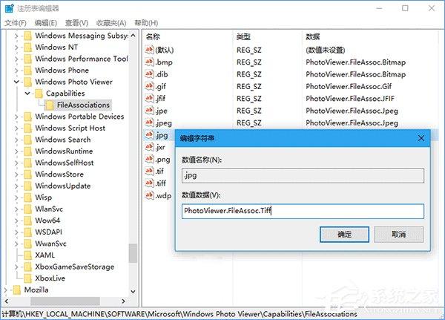Click the PhotoViewer.FileAssoc.JFIF data cell
Image resolution: width=445 pixels, height=320 pixels.
350,98
